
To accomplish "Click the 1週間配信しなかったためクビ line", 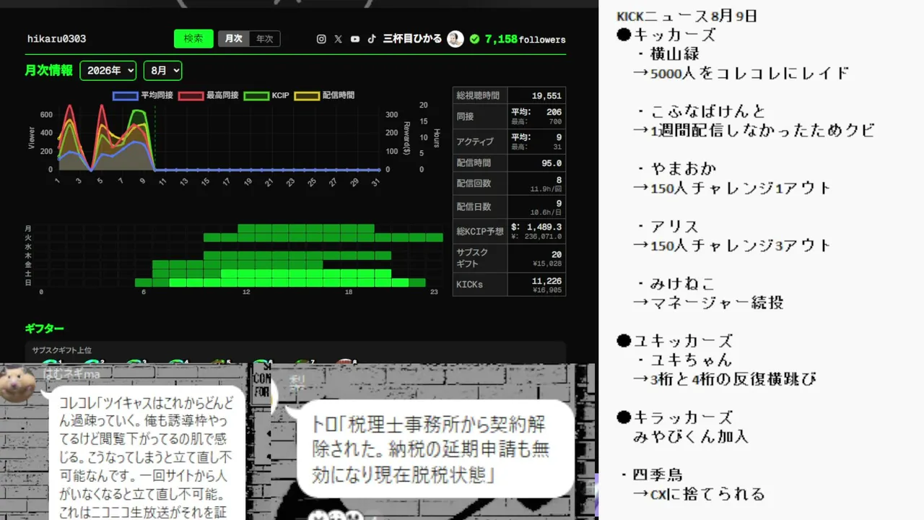I will tap(754, 131).
